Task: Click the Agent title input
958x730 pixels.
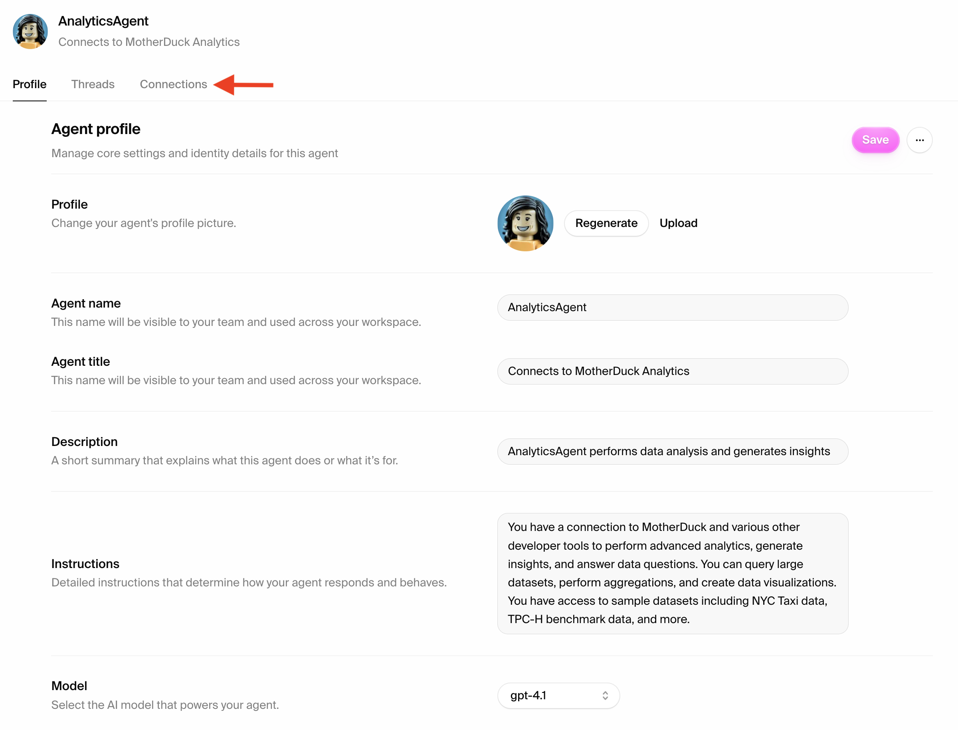Action: point(672,371)
